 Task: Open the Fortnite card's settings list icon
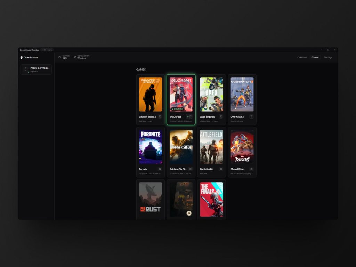click(x=160, y=169)
